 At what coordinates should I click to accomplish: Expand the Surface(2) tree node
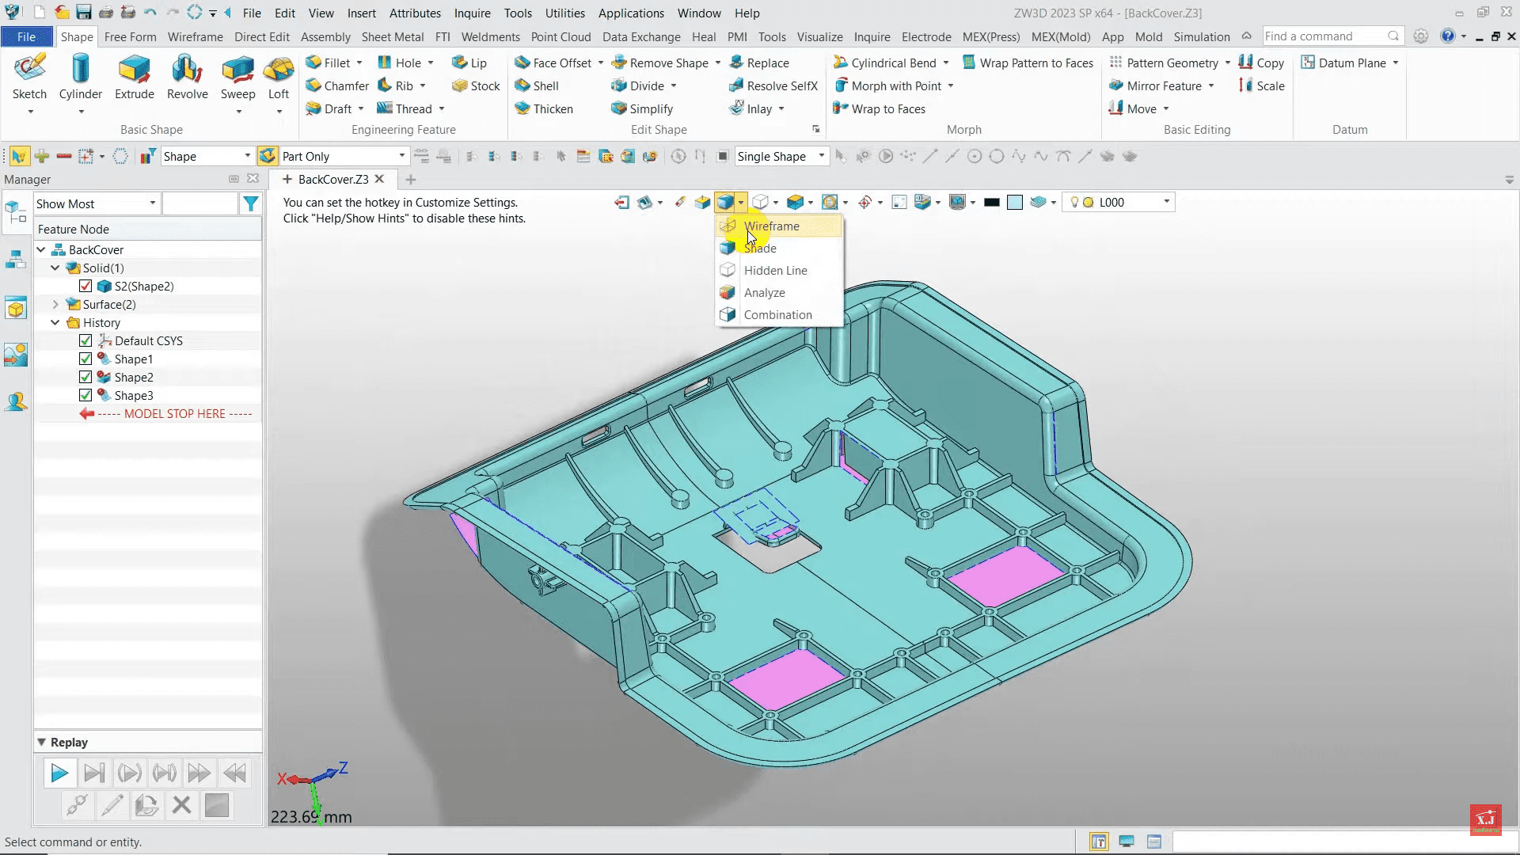[55, 305]
